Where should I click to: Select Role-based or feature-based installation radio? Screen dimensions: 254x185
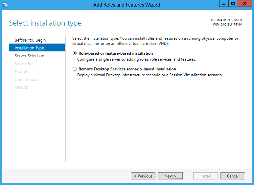[x=75, y=53]
